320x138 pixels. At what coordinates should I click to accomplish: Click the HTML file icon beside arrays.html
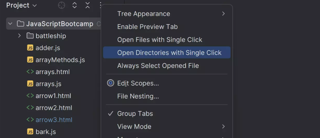(30, 72)
